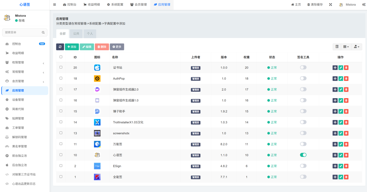
Task: Open 解锁码管理 in the sidebar
Action: point(25,137)
